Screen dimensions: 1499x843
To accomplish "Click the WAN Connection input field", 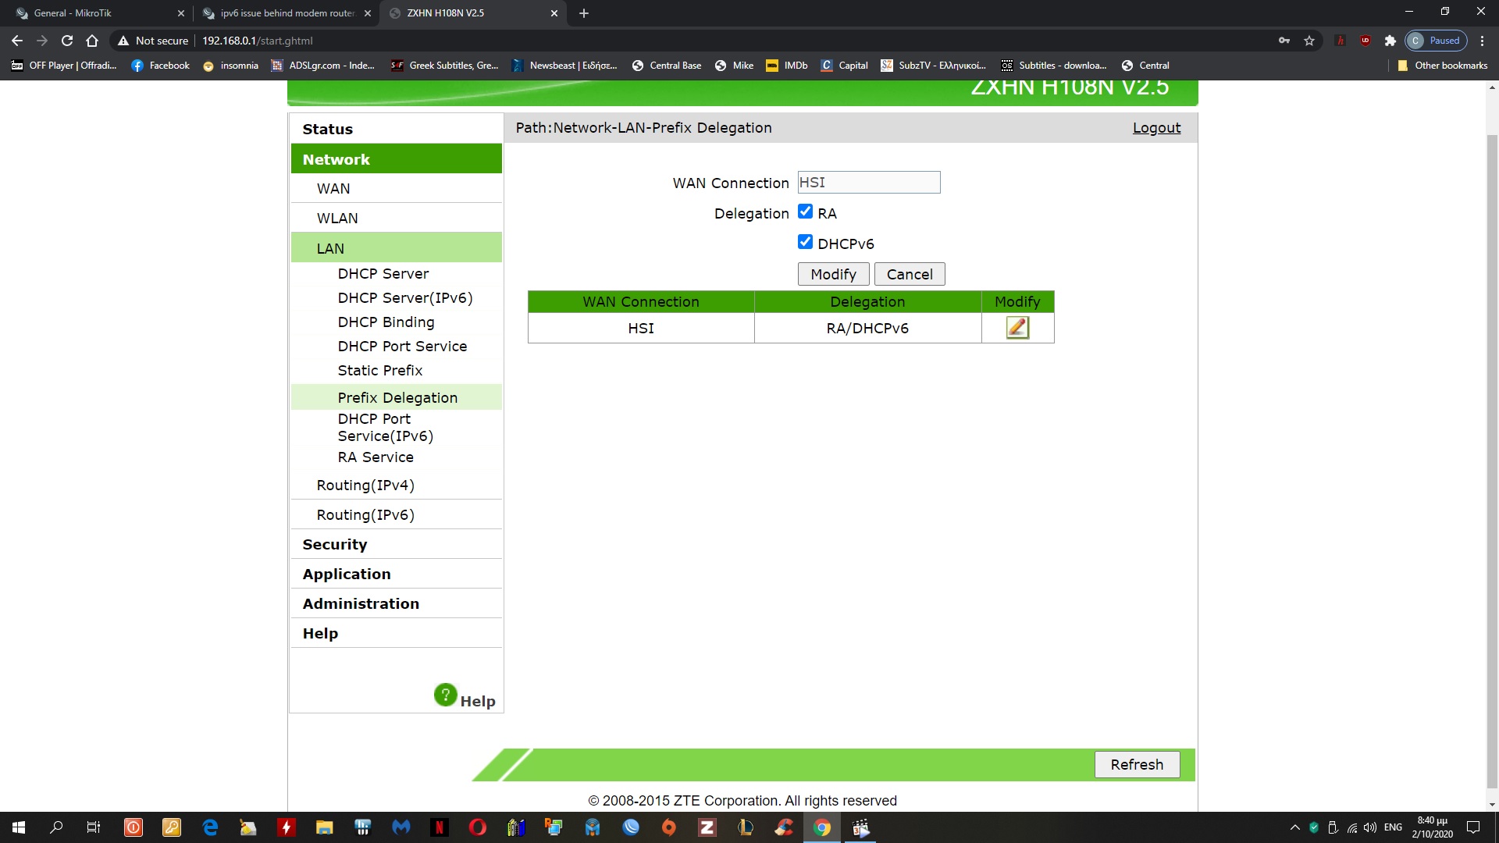I will [868, 183].
